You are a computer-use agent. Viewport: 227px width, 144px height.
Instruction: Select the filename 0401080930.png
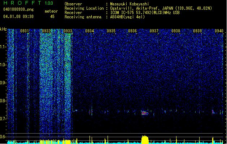tap(18, 9)
